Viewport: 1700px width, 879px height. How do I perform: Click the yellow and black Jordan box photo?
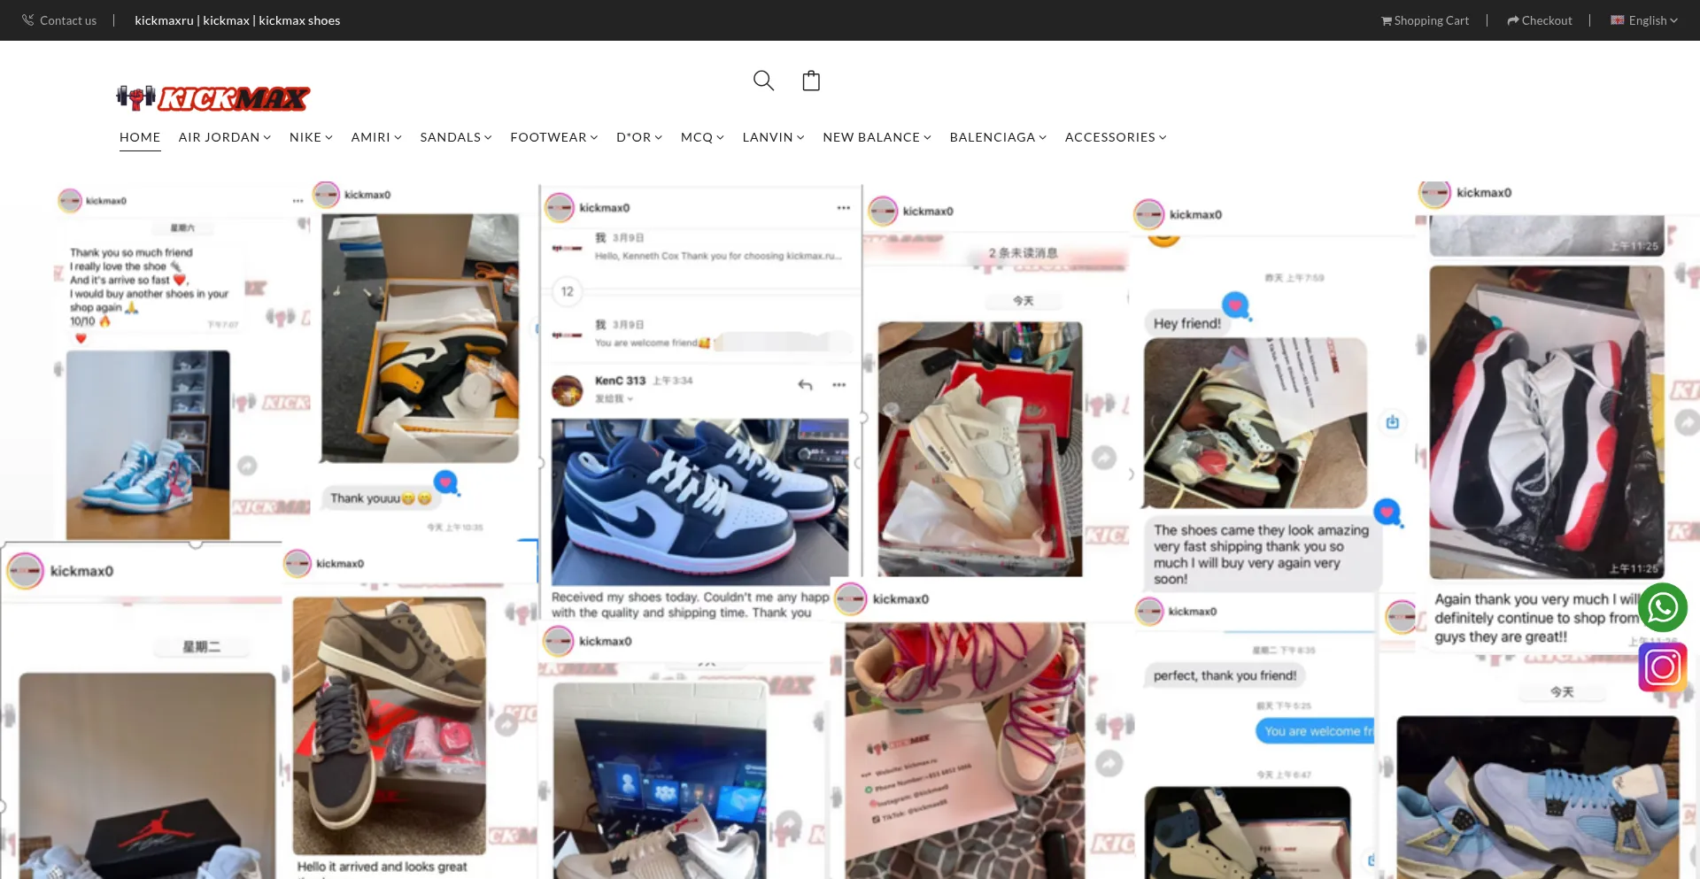[x=421, y=337]
